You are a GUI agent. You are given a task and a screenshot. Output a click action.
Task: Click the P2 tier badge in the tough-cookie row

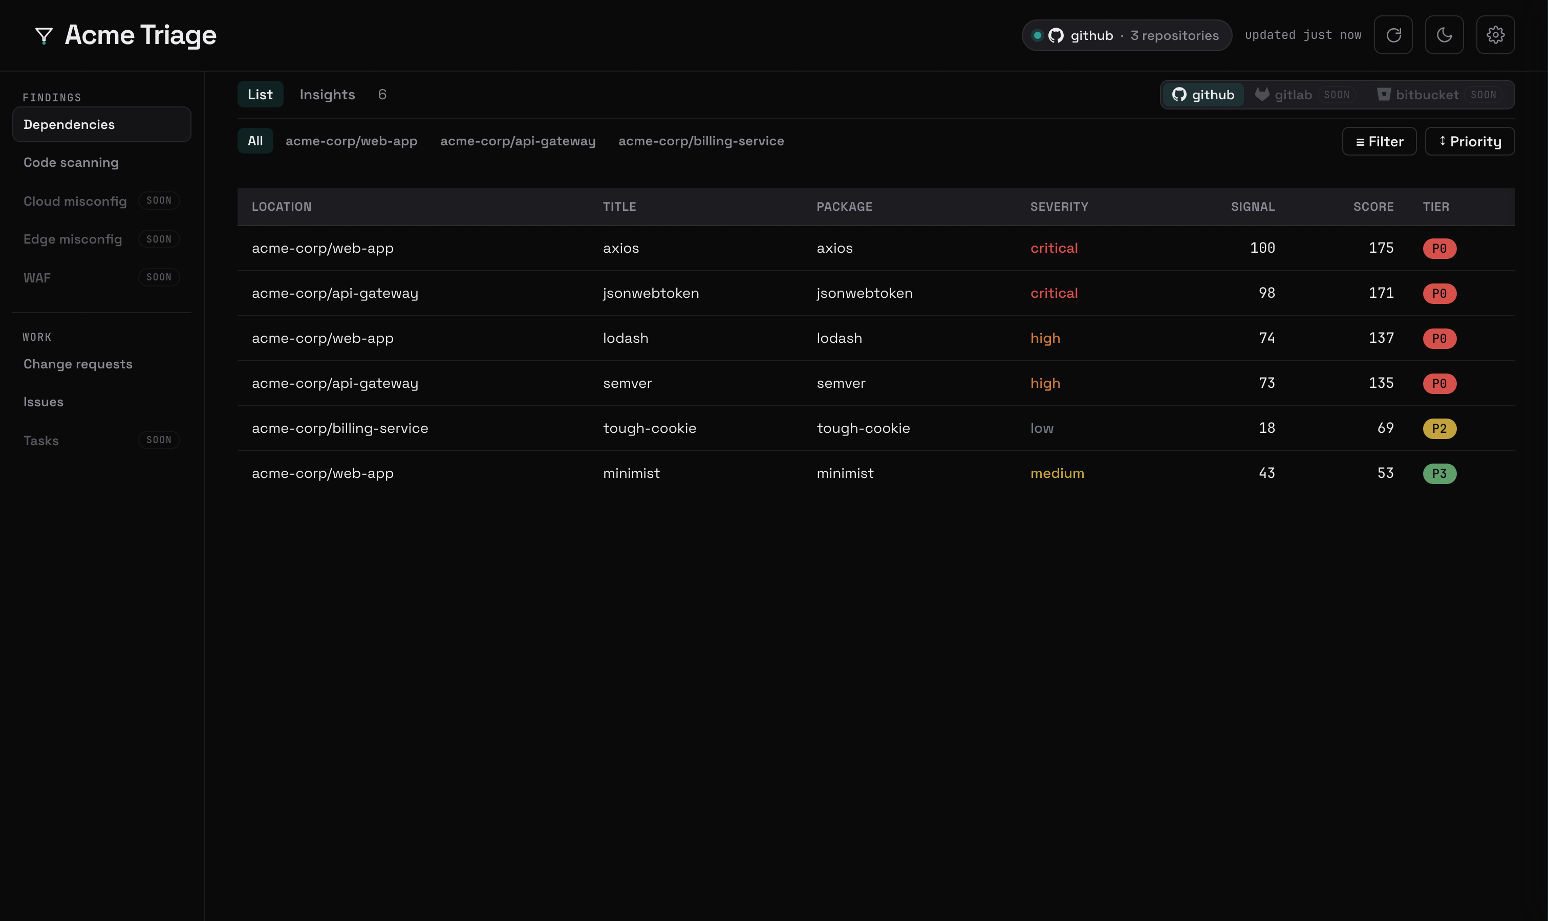1439,428
